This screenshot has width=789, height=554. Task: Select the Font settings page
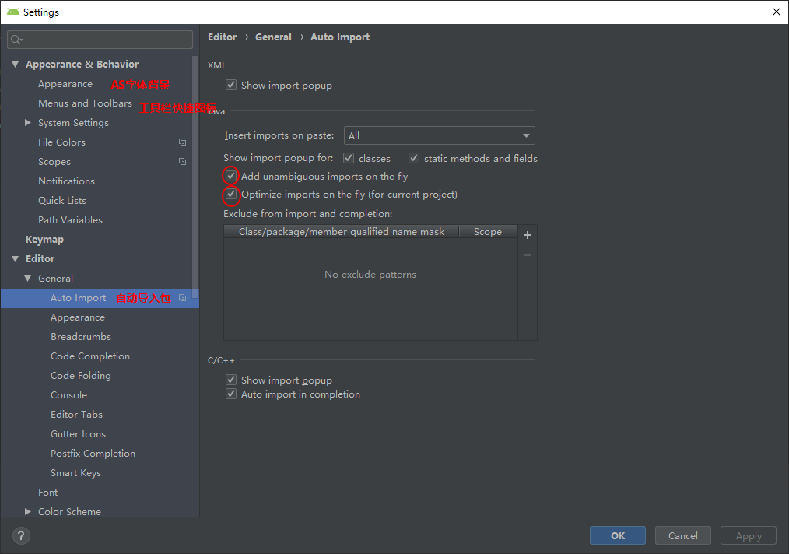(47, 492)
